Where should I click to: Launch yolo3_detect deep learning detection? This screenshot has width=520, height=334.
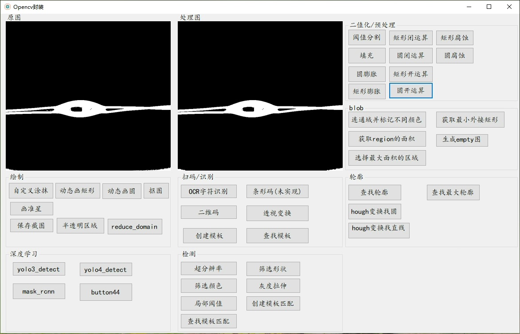[x=39, y=269]
